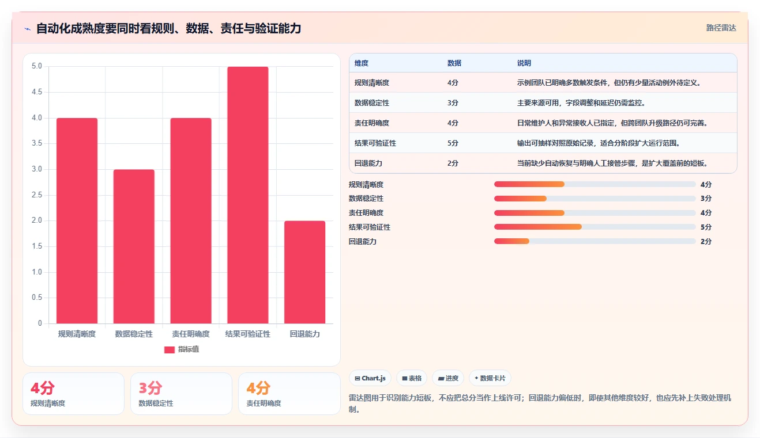
Task: Click 回退能力 cell in the table
Action: [368, 163]
